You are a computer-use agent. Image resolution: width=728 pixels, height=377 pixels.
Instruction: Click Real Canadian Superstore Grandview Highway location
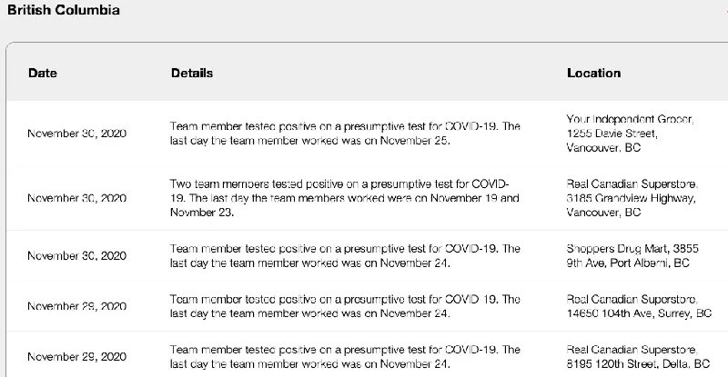pyautogui.click(x=632, y=198)
